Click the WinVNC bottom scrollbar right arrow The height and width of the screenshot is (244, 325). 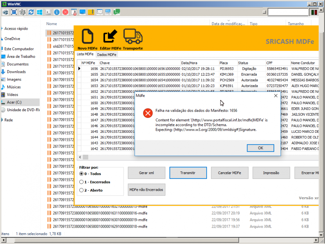316,240
